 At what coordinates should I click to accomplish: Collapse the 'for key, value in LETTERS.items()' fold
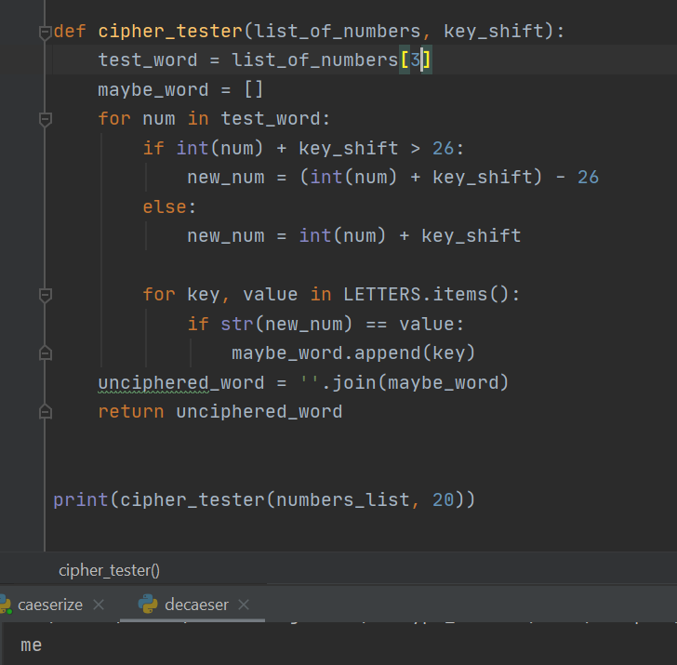(46, 296)
